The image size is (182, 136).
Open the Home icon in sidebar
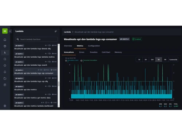click(x=5, y=40)
